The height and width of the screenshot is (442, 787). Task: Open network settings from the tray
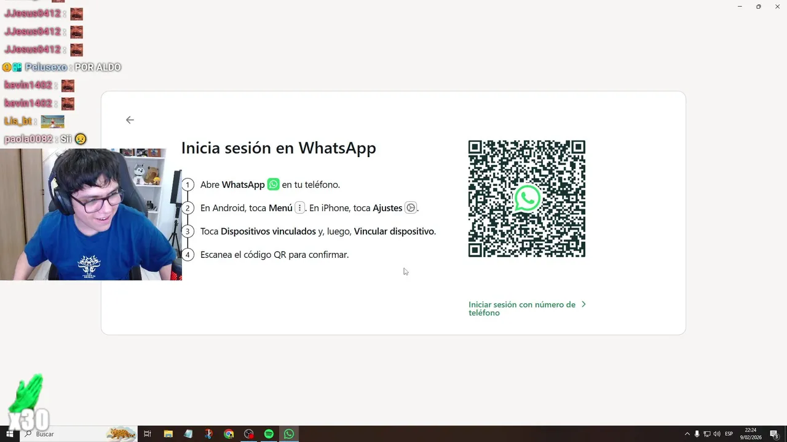pos(707,434)
